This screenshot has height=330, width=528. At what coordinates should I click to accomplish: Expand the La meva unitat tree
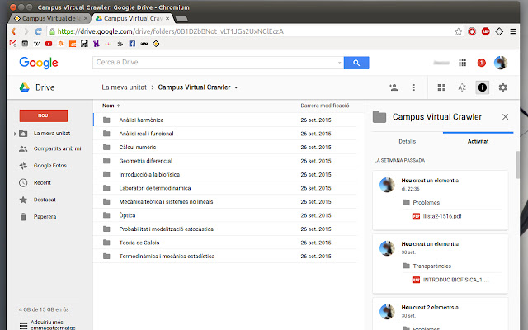pos(15,134)
